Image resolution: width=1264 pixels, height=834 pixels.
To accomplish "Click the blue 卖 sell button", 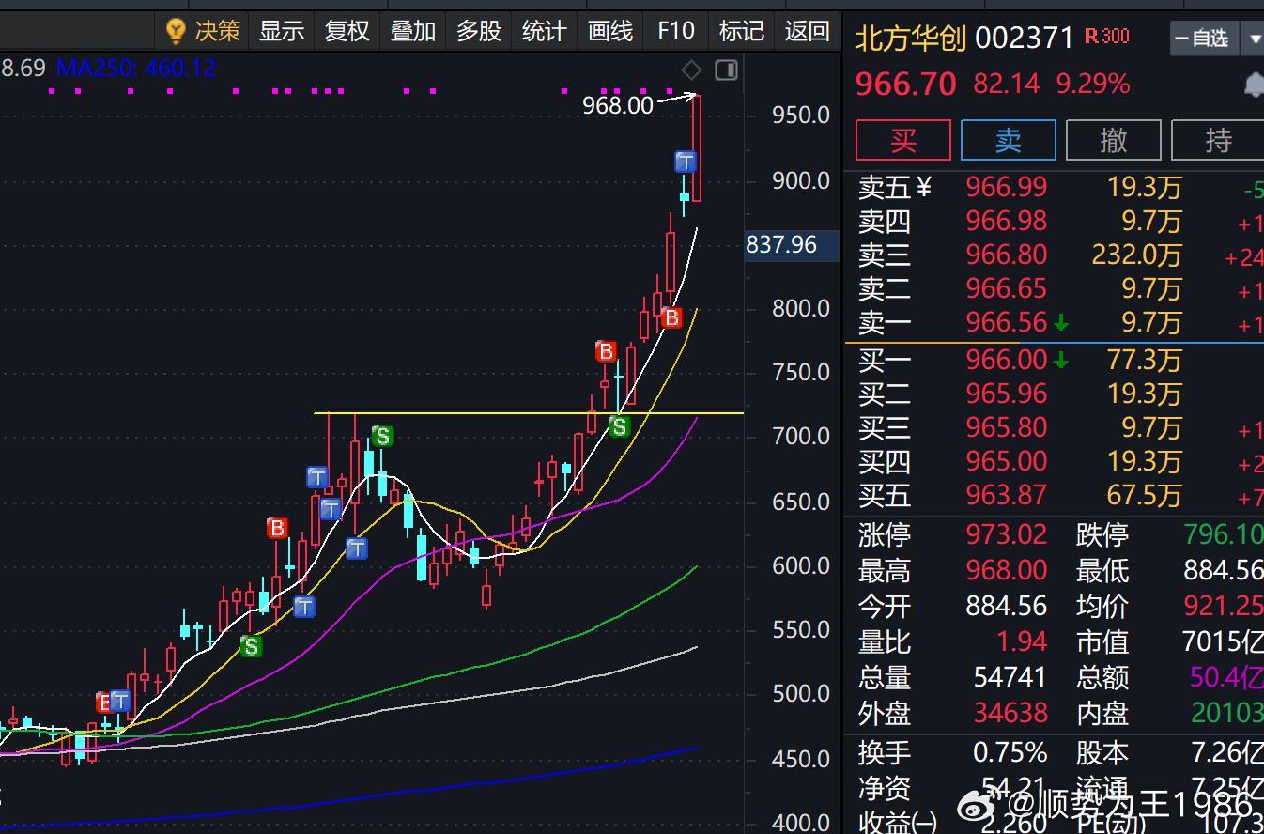I will coord(1009,140).
